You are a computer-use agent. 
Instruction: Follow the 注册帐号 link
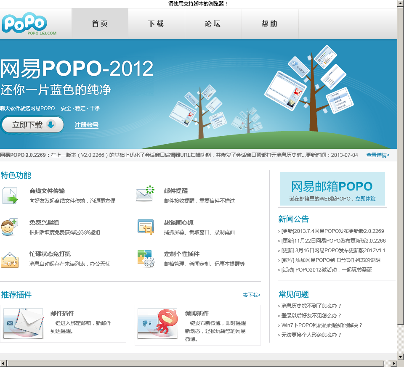[x=87, y=125]
